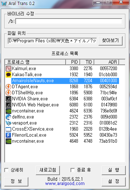Image resolution: width=130 pixels, height=190 pixels.
Task: Click the /b: binary edit input field
Action: click(69, 21)
